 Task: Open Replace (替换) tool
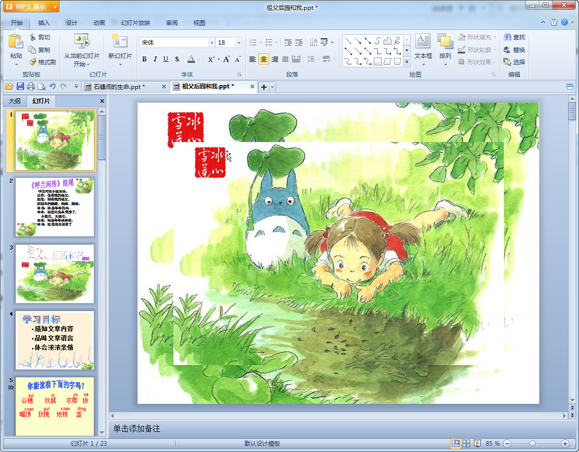point(514,50)
